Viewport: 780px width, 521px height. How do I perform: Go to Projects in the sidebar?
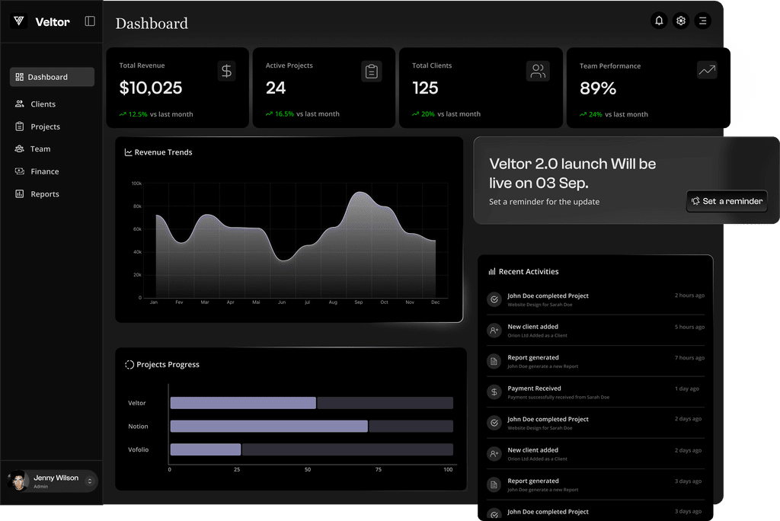coord(45,126)
